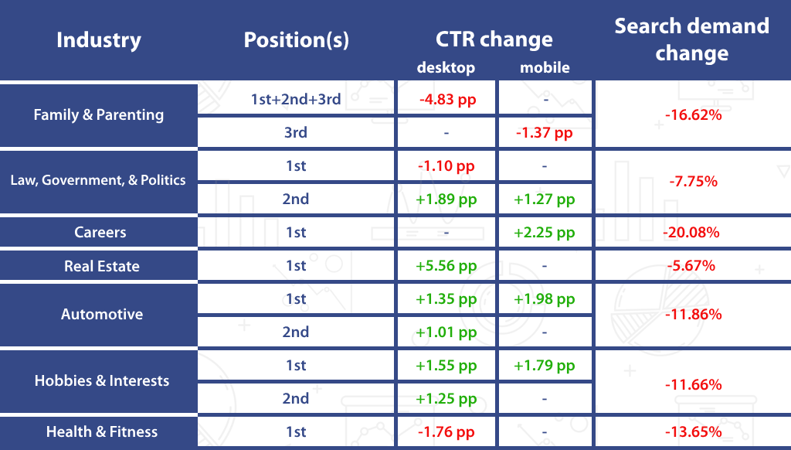Click the Law, Government, & Politics cell
Viewport: 791px width, 450px height.
tap(98, 181)
